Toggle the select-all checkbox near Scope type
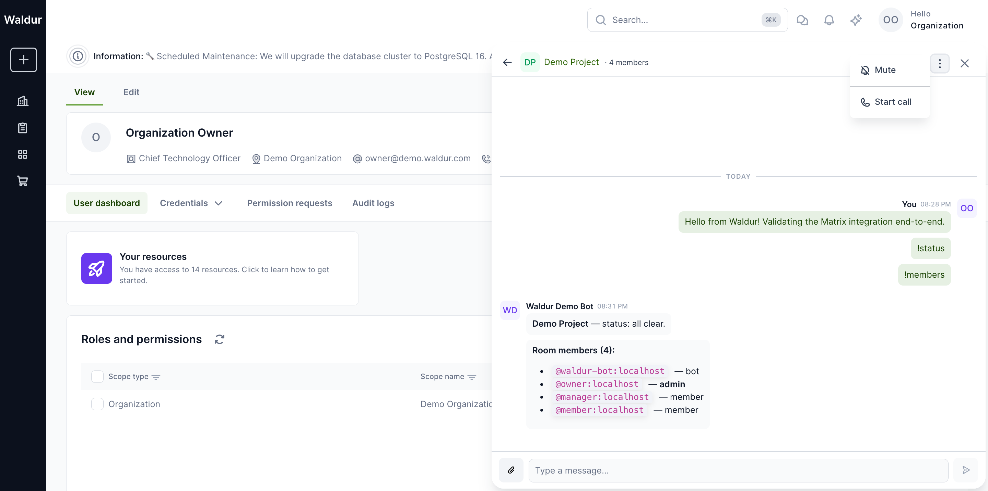988x491 pixels. tap(97, 377)
